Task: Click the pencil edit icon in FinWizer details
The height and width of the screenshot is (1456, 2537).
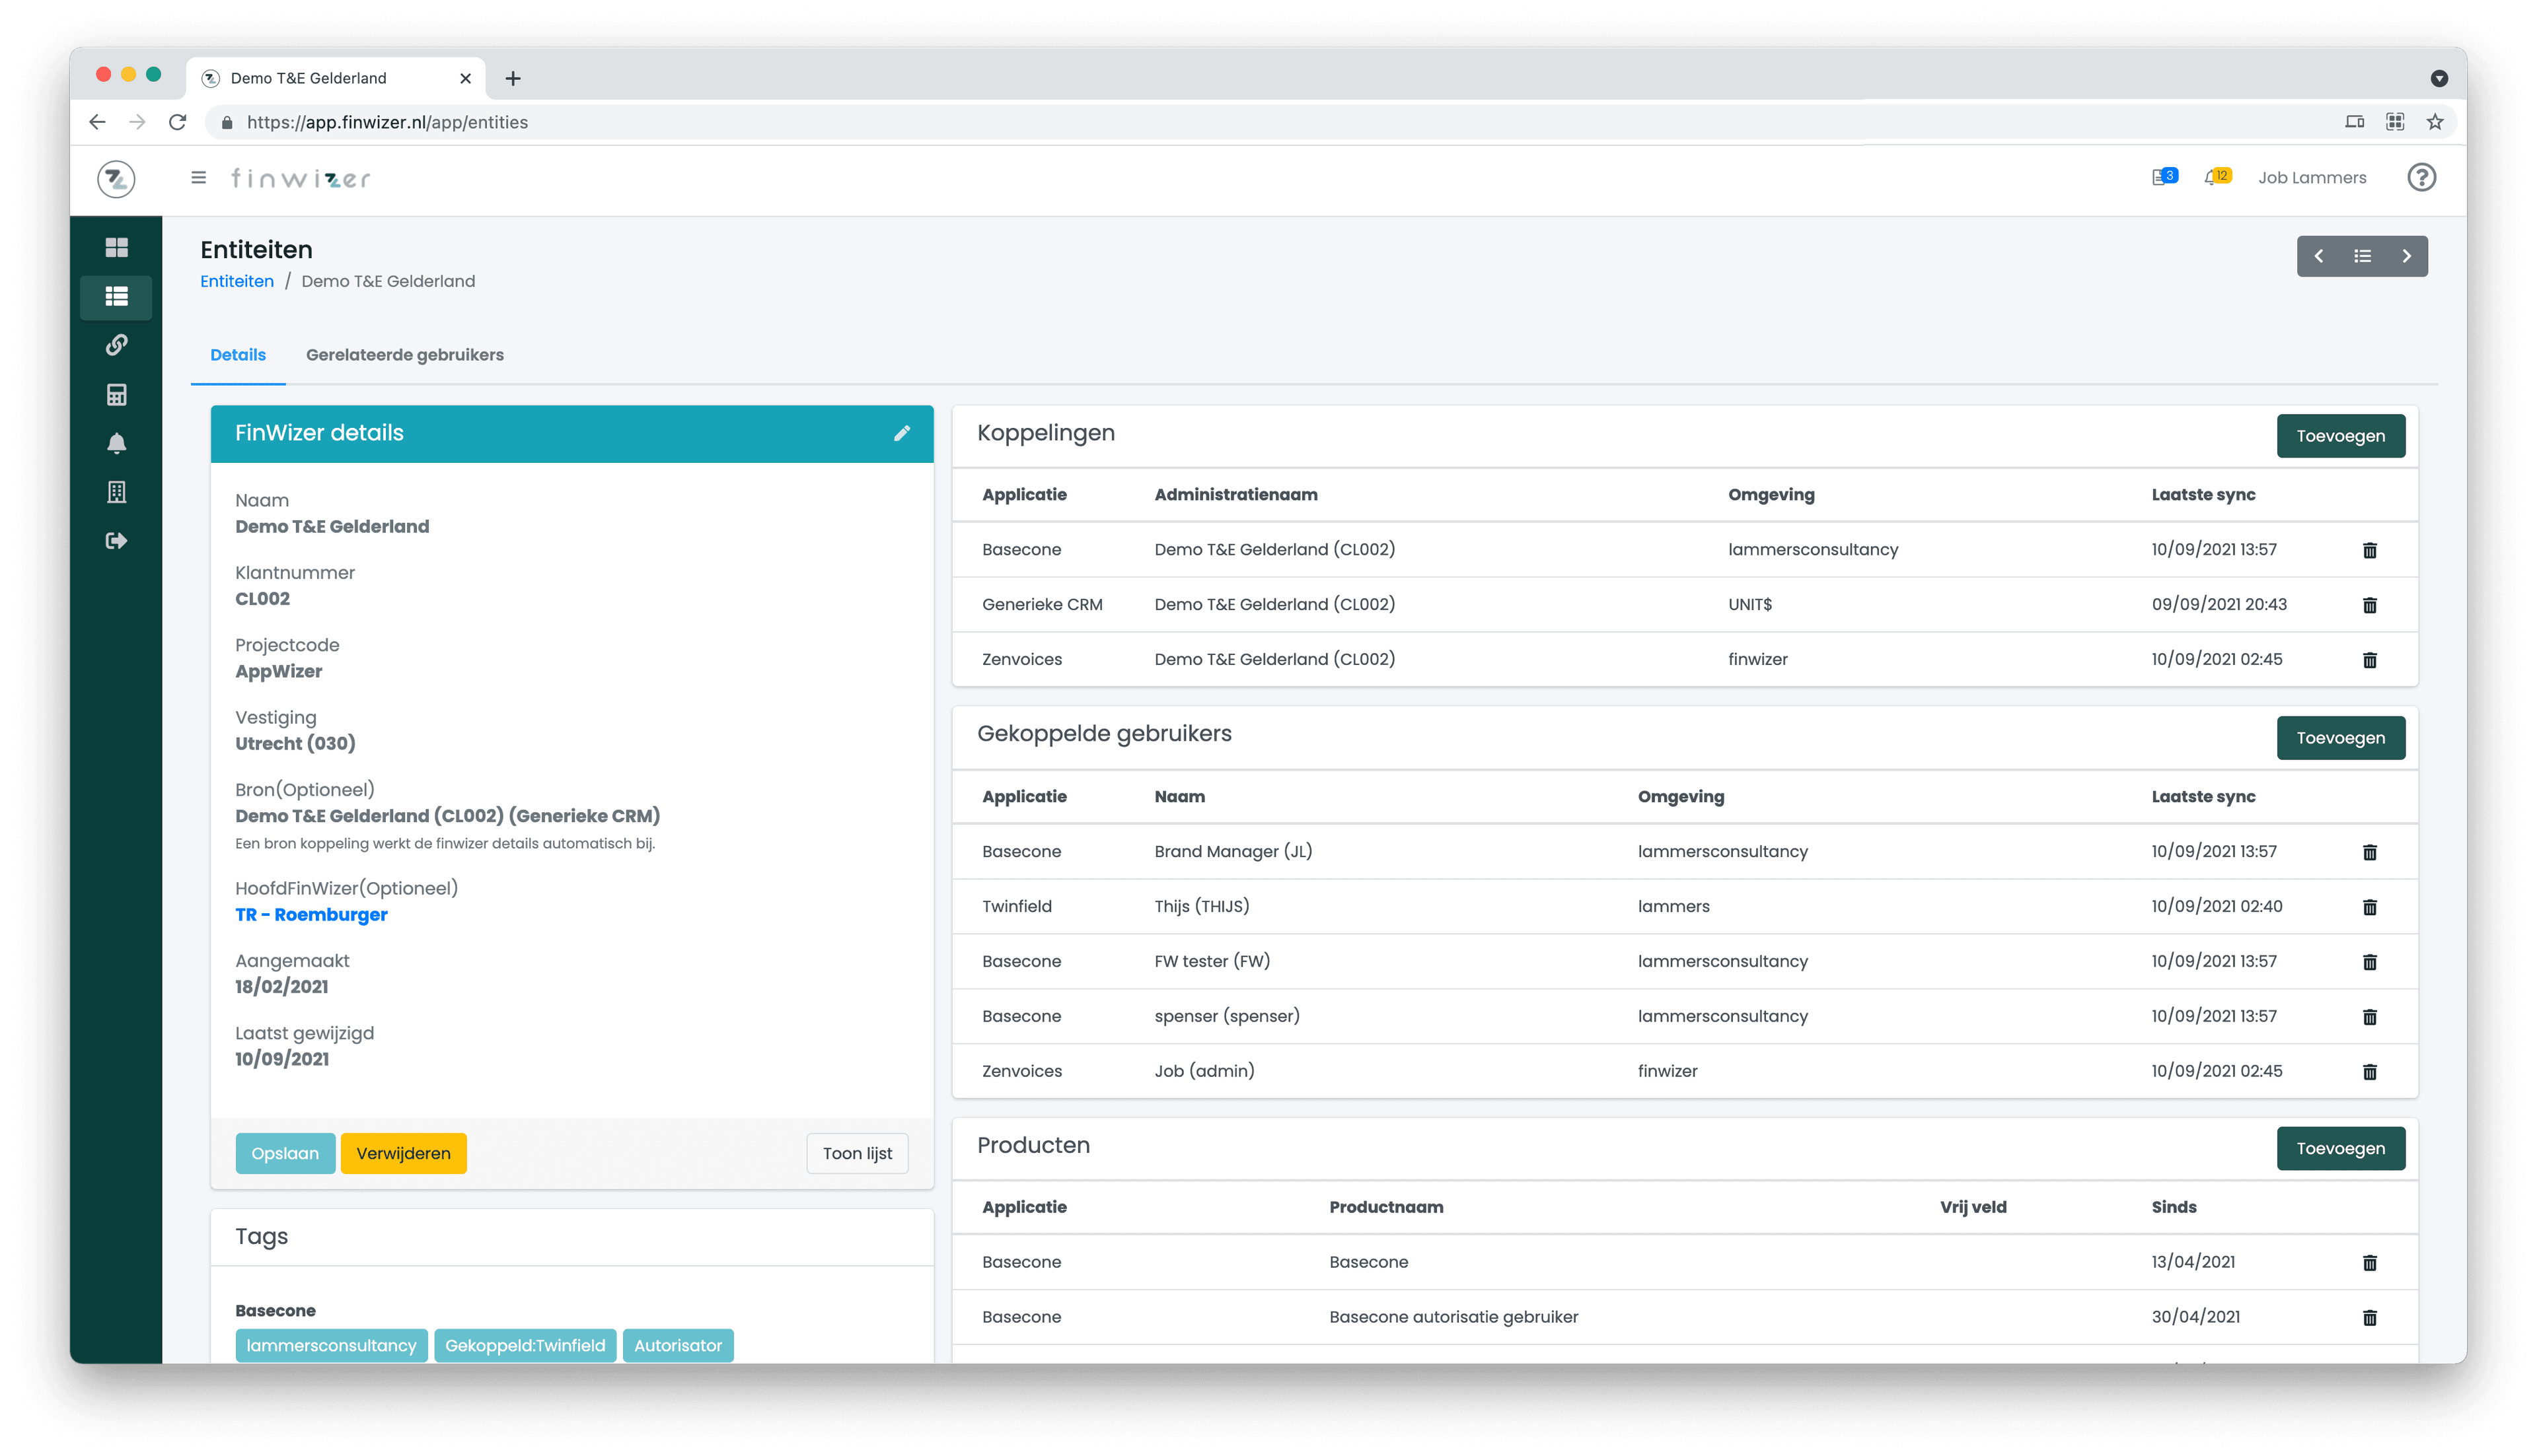Action: (x=901, y=433)
